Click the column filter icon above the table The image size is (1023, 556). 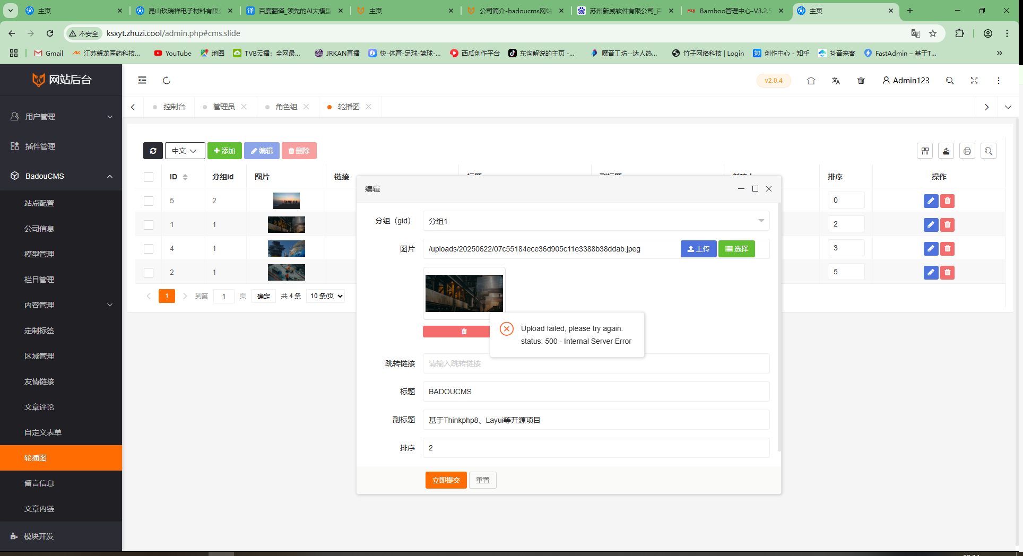pyautogui.click(x=925, y=151)
